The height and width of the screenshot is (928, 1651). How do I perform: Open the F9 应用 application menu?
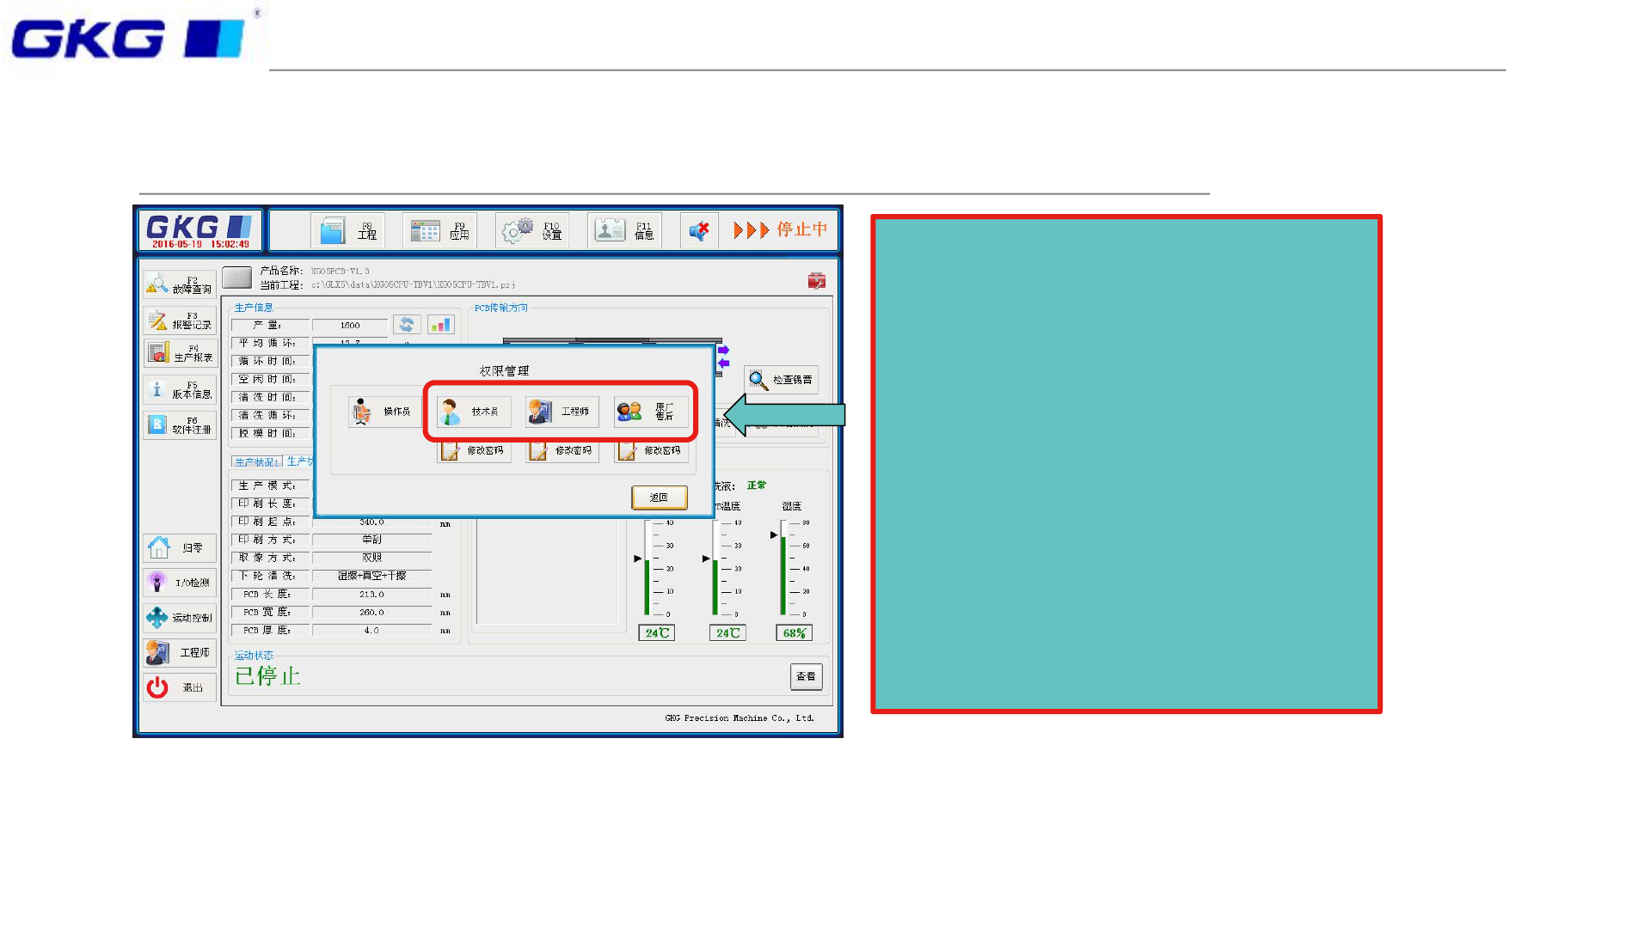pos(439,230)
